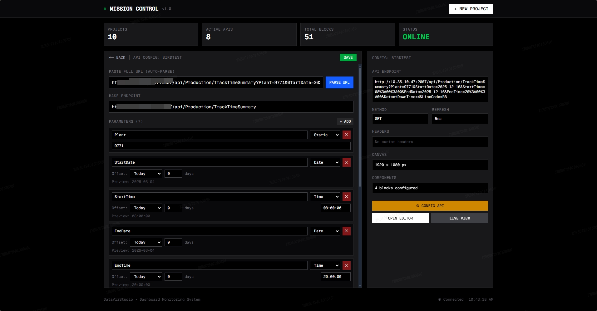
Task: Delete the Plant parameter with red X
Action: tap(346, 135)
